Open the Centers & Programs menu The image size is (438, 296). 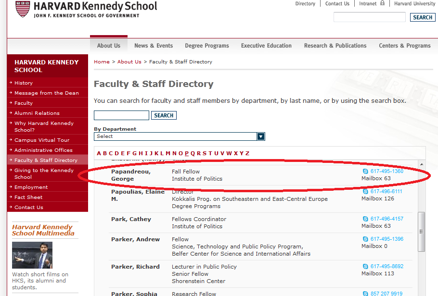(x=405, y=46)
